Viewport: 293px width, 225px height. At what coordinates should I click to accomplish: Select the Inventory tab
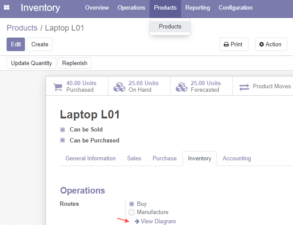[x=199, y=159]
